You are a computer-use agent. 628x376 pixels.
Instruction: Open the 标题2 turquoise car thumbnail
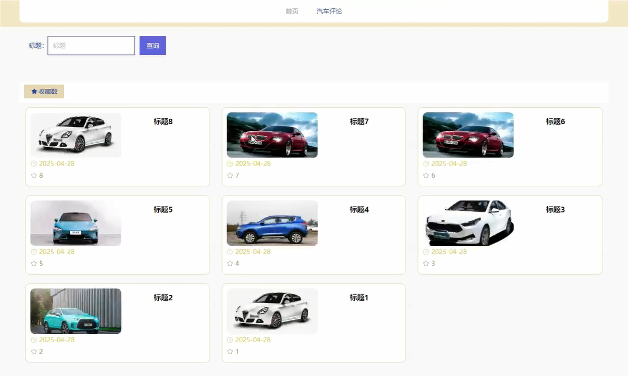tap(76, 311)
